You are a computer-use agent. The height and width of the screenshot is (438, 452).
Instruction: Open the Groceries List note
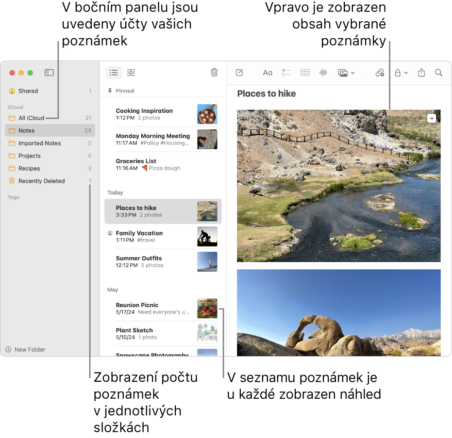coord(163,165)
